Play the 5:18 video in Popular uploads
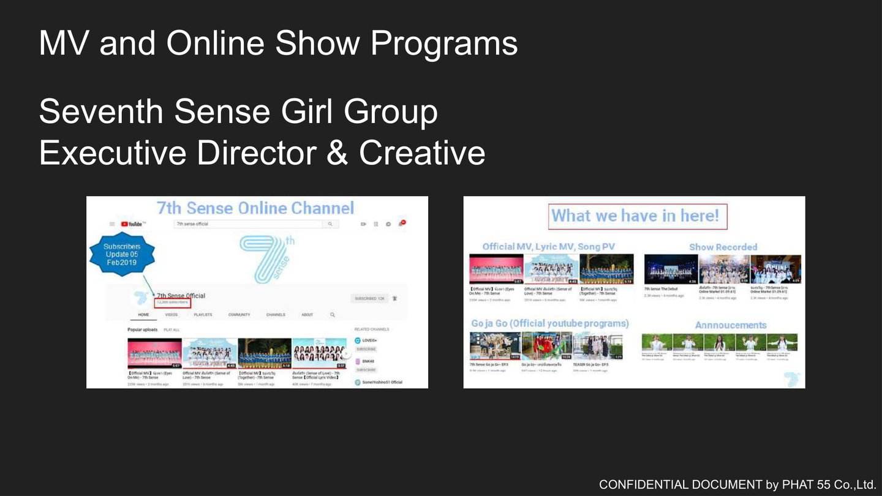This screenshot has height=496, width=882. coord(265,353)
